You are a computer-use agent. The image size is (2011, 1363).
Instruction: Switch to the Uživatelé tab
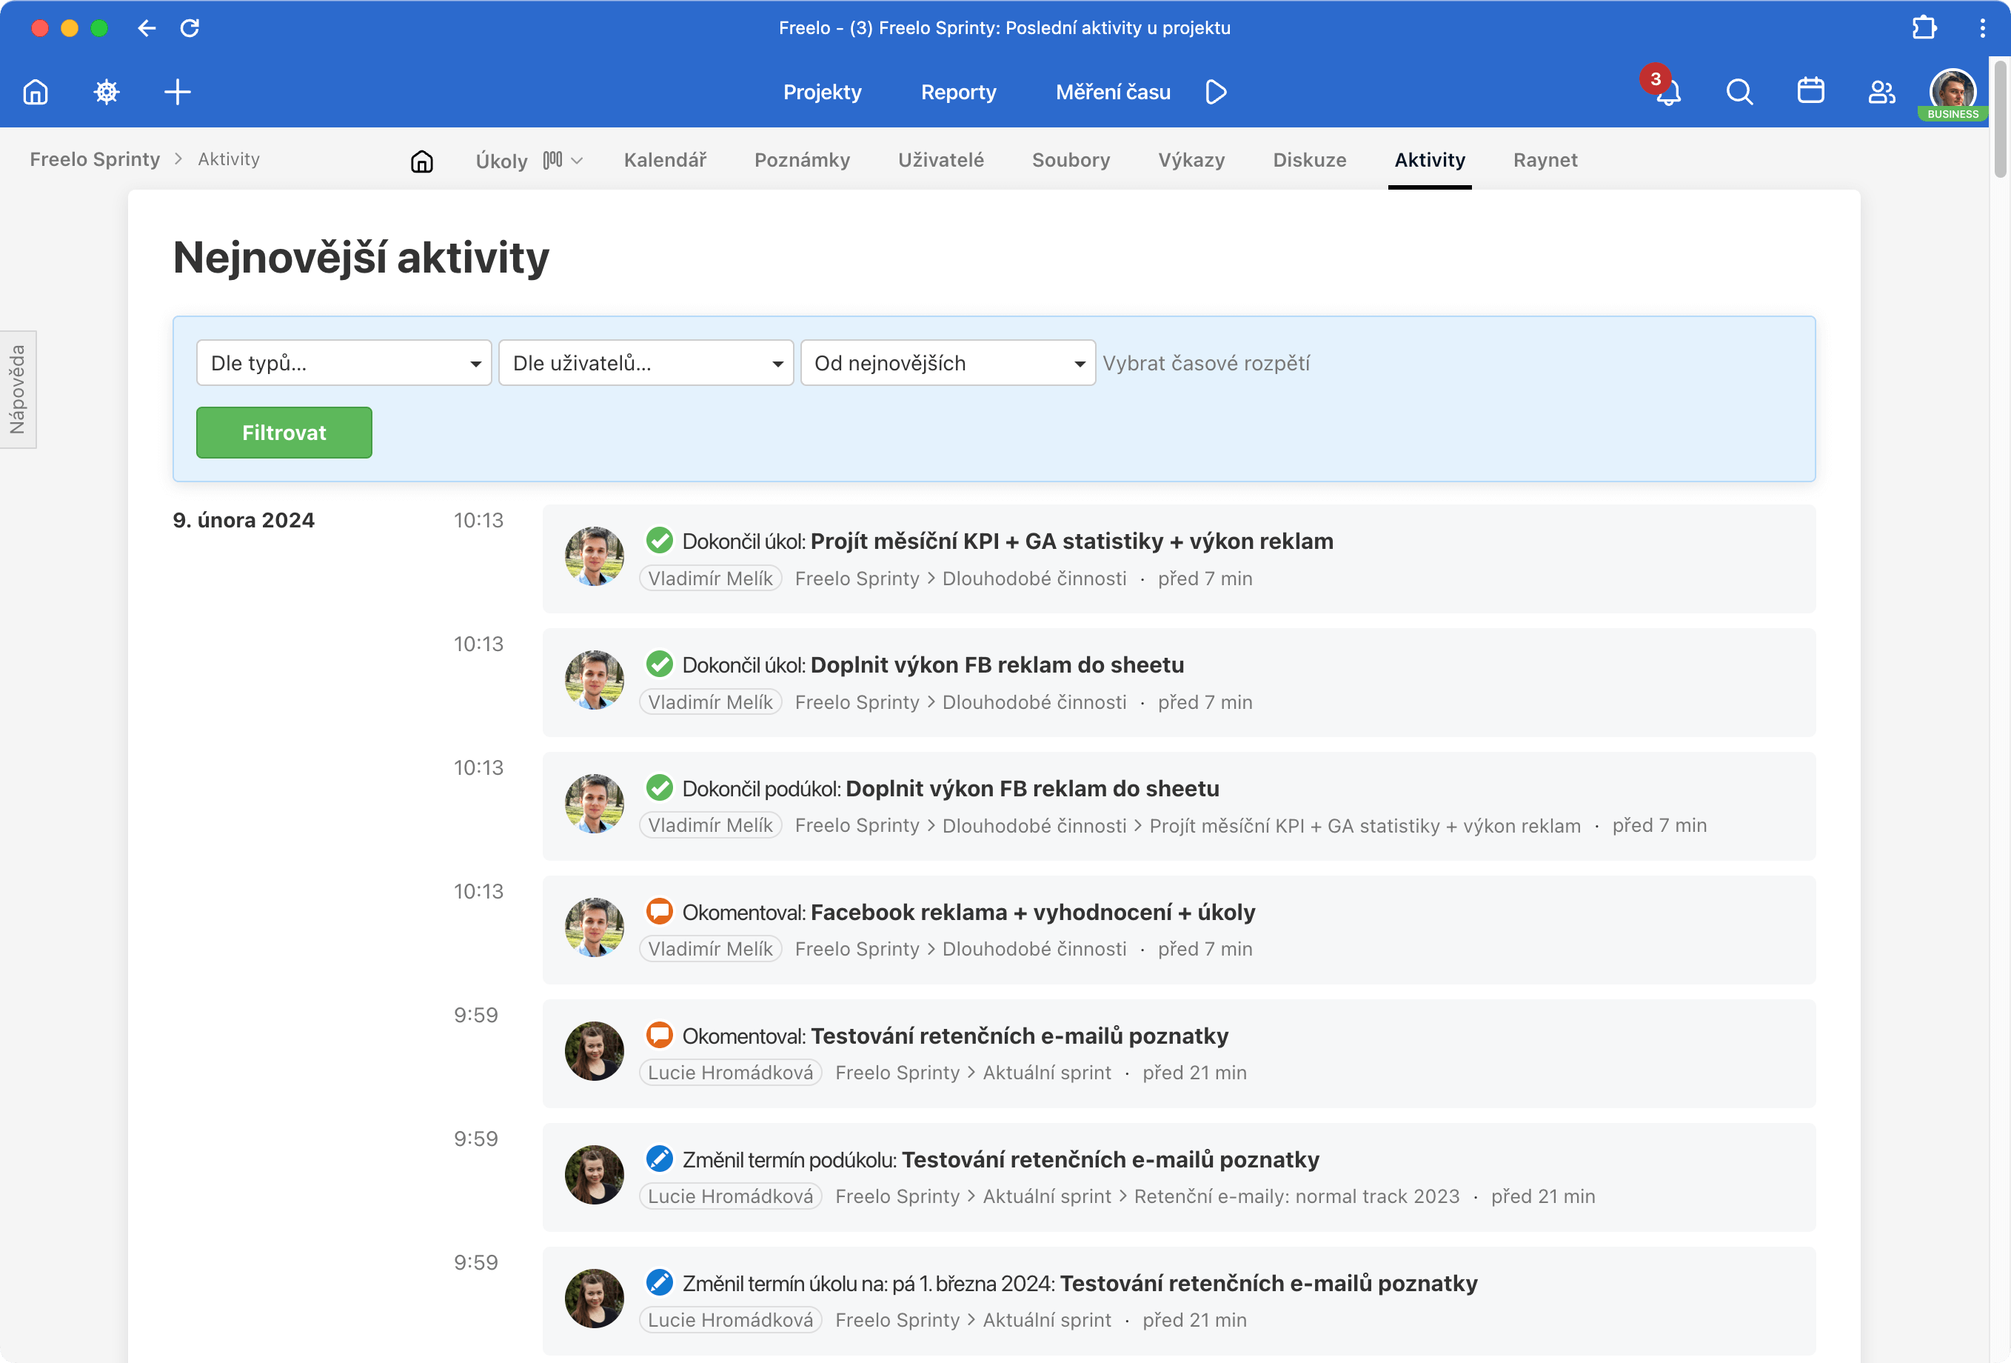coord(940,160)
